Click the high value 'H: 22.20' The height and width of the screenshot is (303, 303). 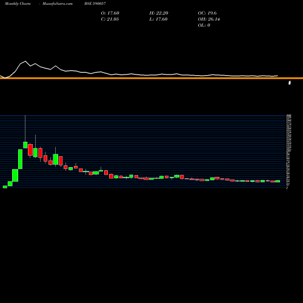(159, 13)
